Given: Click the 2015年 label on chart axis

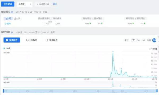Looking at the screenshot, I should point(111,79).
